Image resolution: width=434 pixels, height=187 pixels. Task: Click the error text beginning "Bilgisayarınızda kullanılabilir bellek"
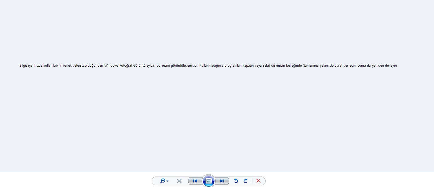(x=208, y=66)
